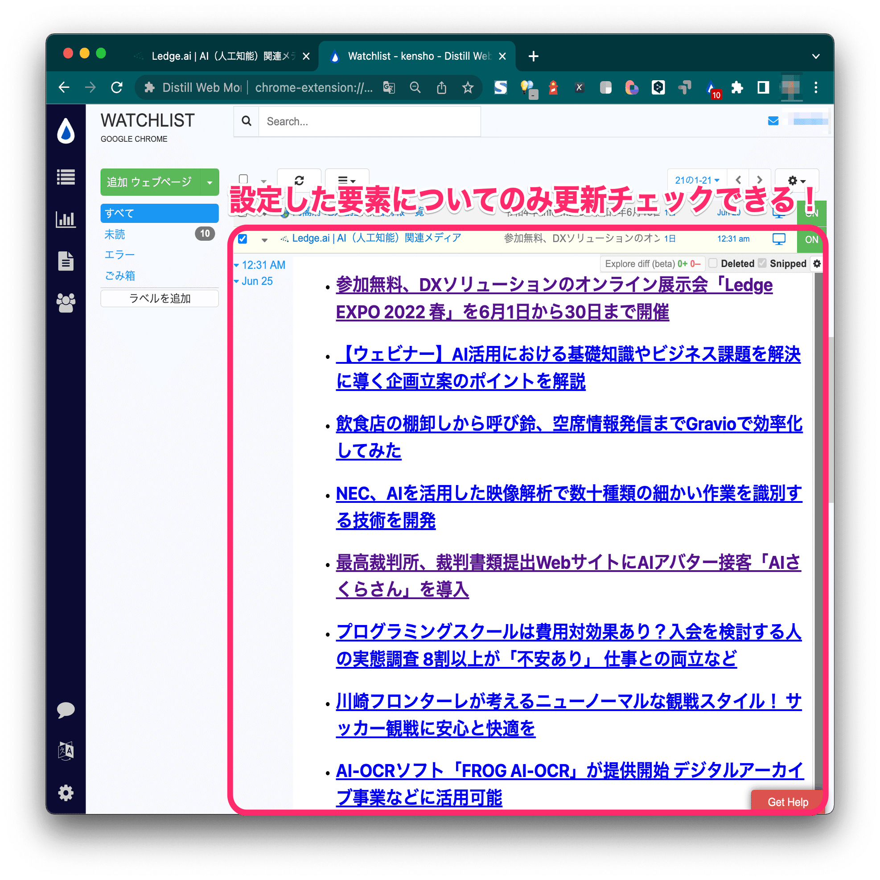Screen dimensions: 880x880
Task: Click the Search input field
Action: click(370, 121)
